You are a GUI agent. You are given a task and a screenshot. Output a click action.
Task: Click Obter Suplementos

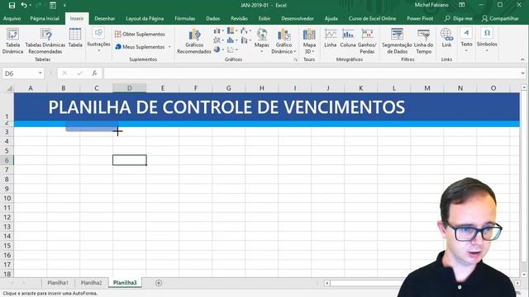pos(140,34)
